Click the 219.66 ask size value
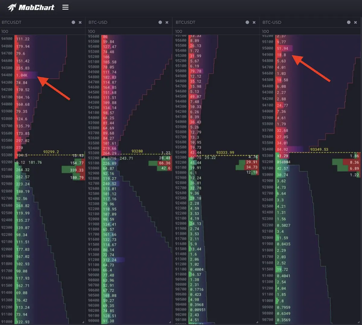Viewport: 362px width, 325px height. tap(110, 148)
